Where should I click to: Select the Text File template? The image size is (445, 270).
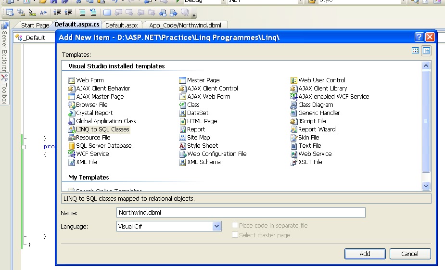click(305, 146)
